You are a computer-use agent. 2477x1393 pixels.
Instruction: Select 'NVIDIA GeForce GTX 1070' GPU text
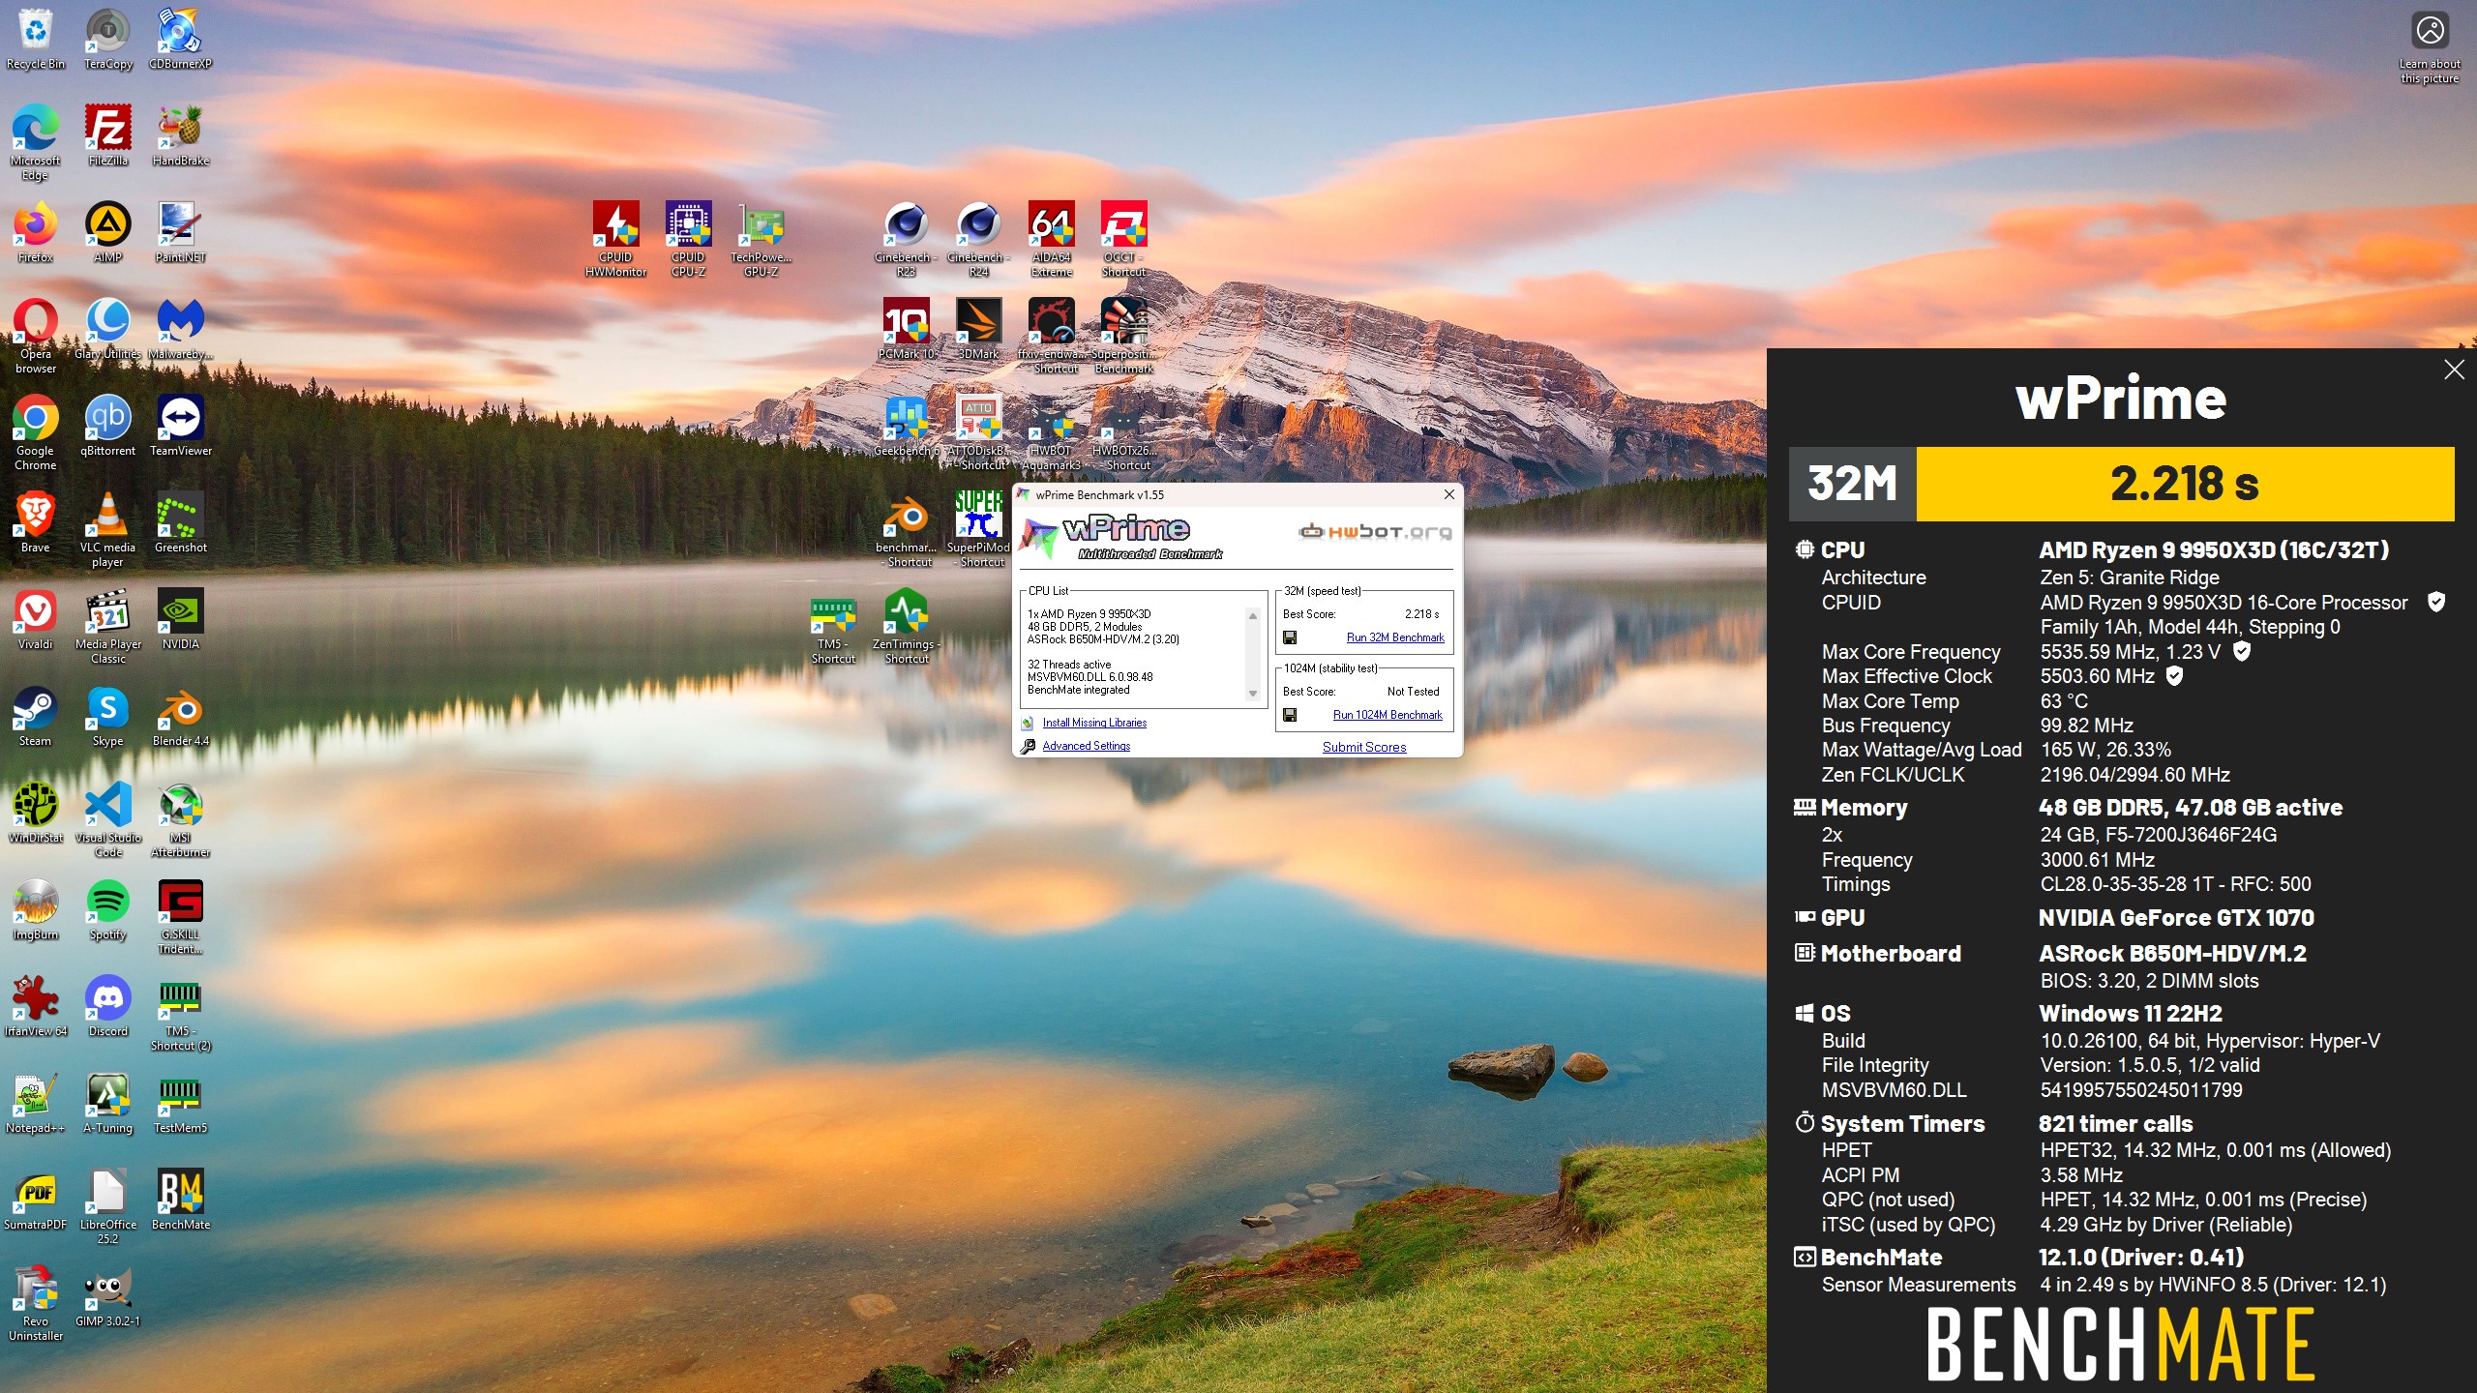tap(2176, 918)
